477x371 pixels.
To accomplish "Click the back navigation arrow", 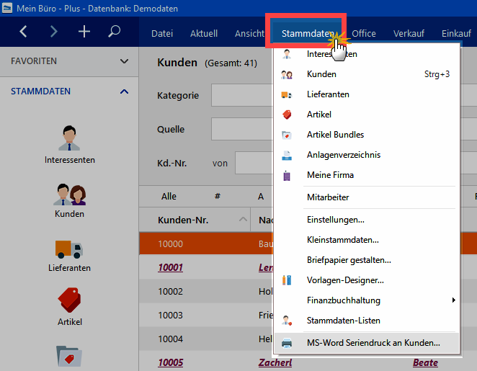I will [24, 31].
